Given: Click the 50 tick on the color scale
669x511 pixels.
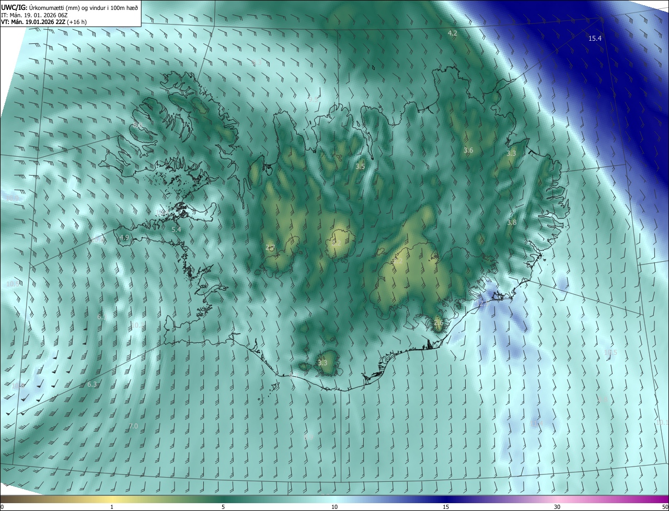Looking at the screenshot, I should click(665, 507).
